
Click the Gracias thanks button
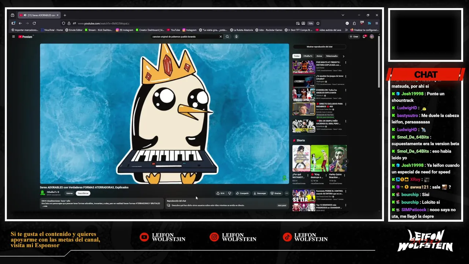pos(276,193)
